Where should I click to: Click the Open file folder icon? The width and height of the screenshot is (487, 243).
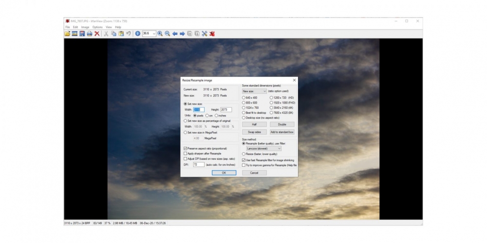click(x=67, y=34)
